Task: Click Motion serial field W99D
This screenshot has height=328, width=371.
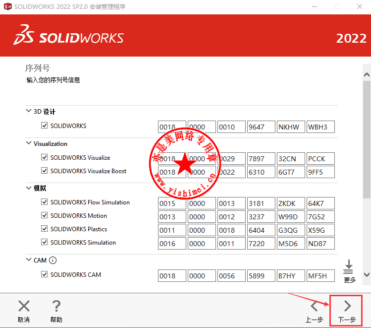Action: [291, 217]
